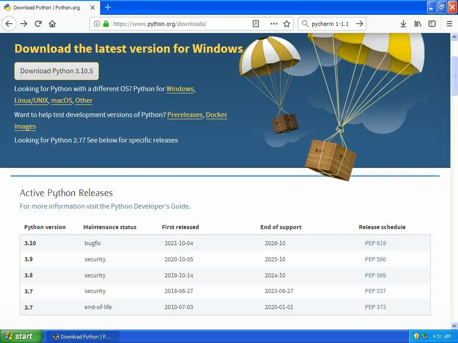Open the browser home page
Viewport: 458px width, 343px height.
[52, 24]
